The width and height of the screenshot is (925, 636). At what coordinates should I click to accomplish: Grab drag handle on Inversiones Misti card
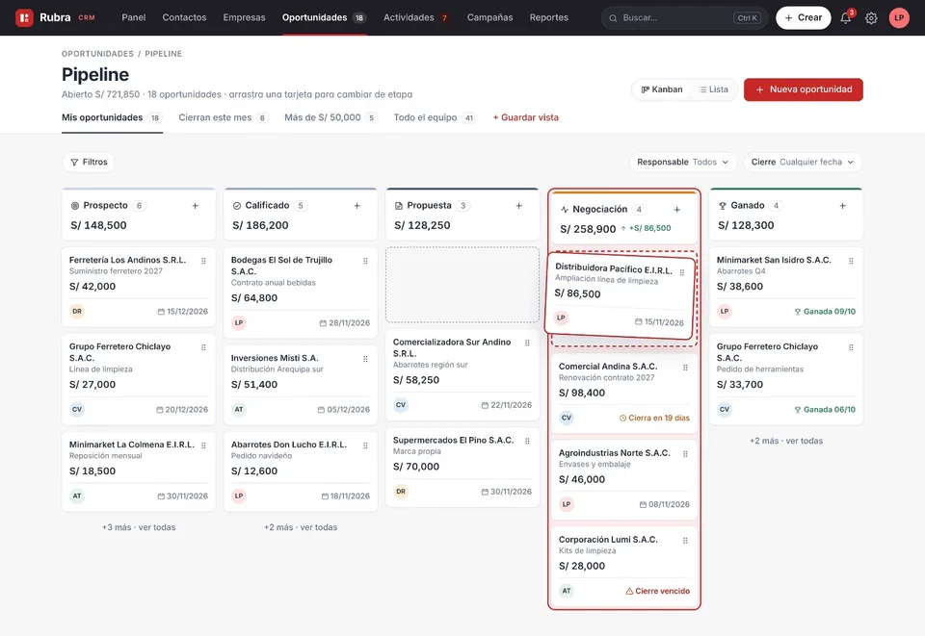(x=365, y=359)
